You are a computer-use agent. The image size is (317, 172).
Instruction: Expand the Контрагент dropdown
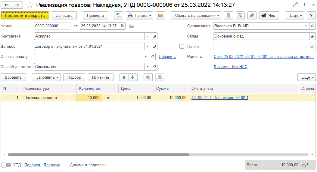coord(148,36)
